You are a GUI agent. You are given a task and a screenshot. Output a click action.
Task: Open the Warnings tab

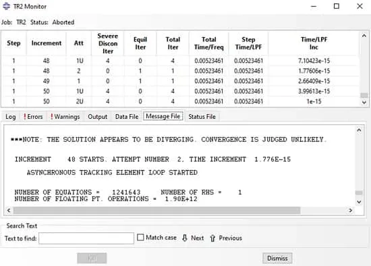(65, 117)
